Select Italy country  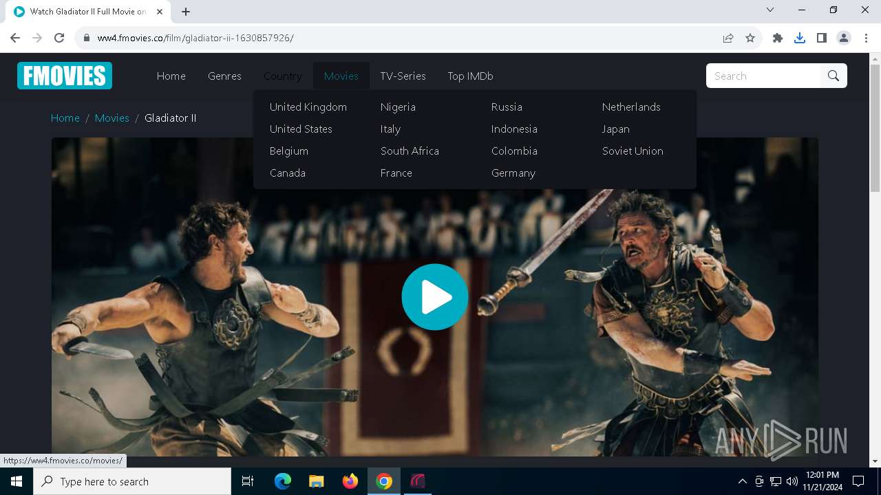coord(390,129)
